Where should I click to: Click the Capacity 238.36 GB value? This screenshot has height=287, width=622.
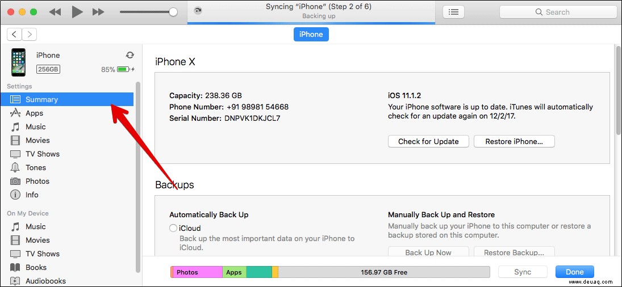[x=223, y=95]
